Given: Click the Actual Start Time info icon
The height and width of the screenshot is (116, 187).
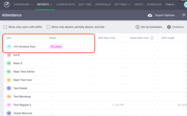Looking at the screenshot, I should pyautogui.click(x=152, y=38).
